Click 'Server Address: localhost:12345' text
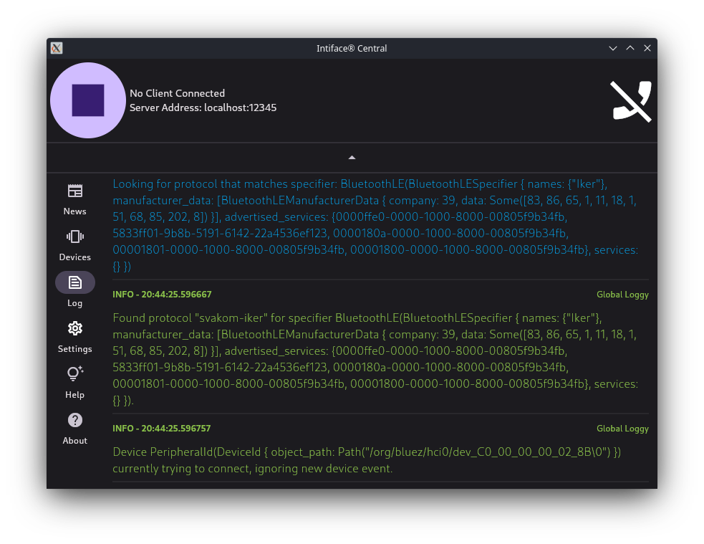 click(203, 108)
